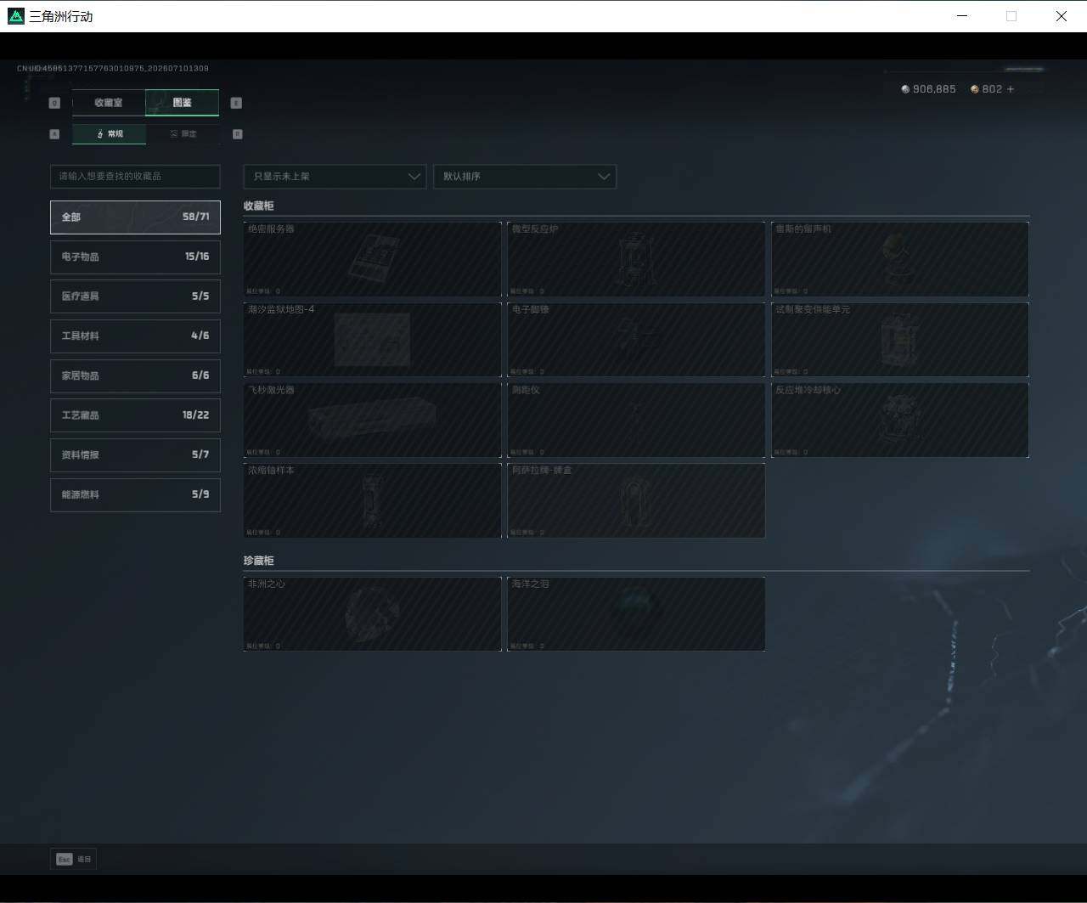Select the 微型反应炉 collectible icon
The image size is (1087, 903).
634,261
